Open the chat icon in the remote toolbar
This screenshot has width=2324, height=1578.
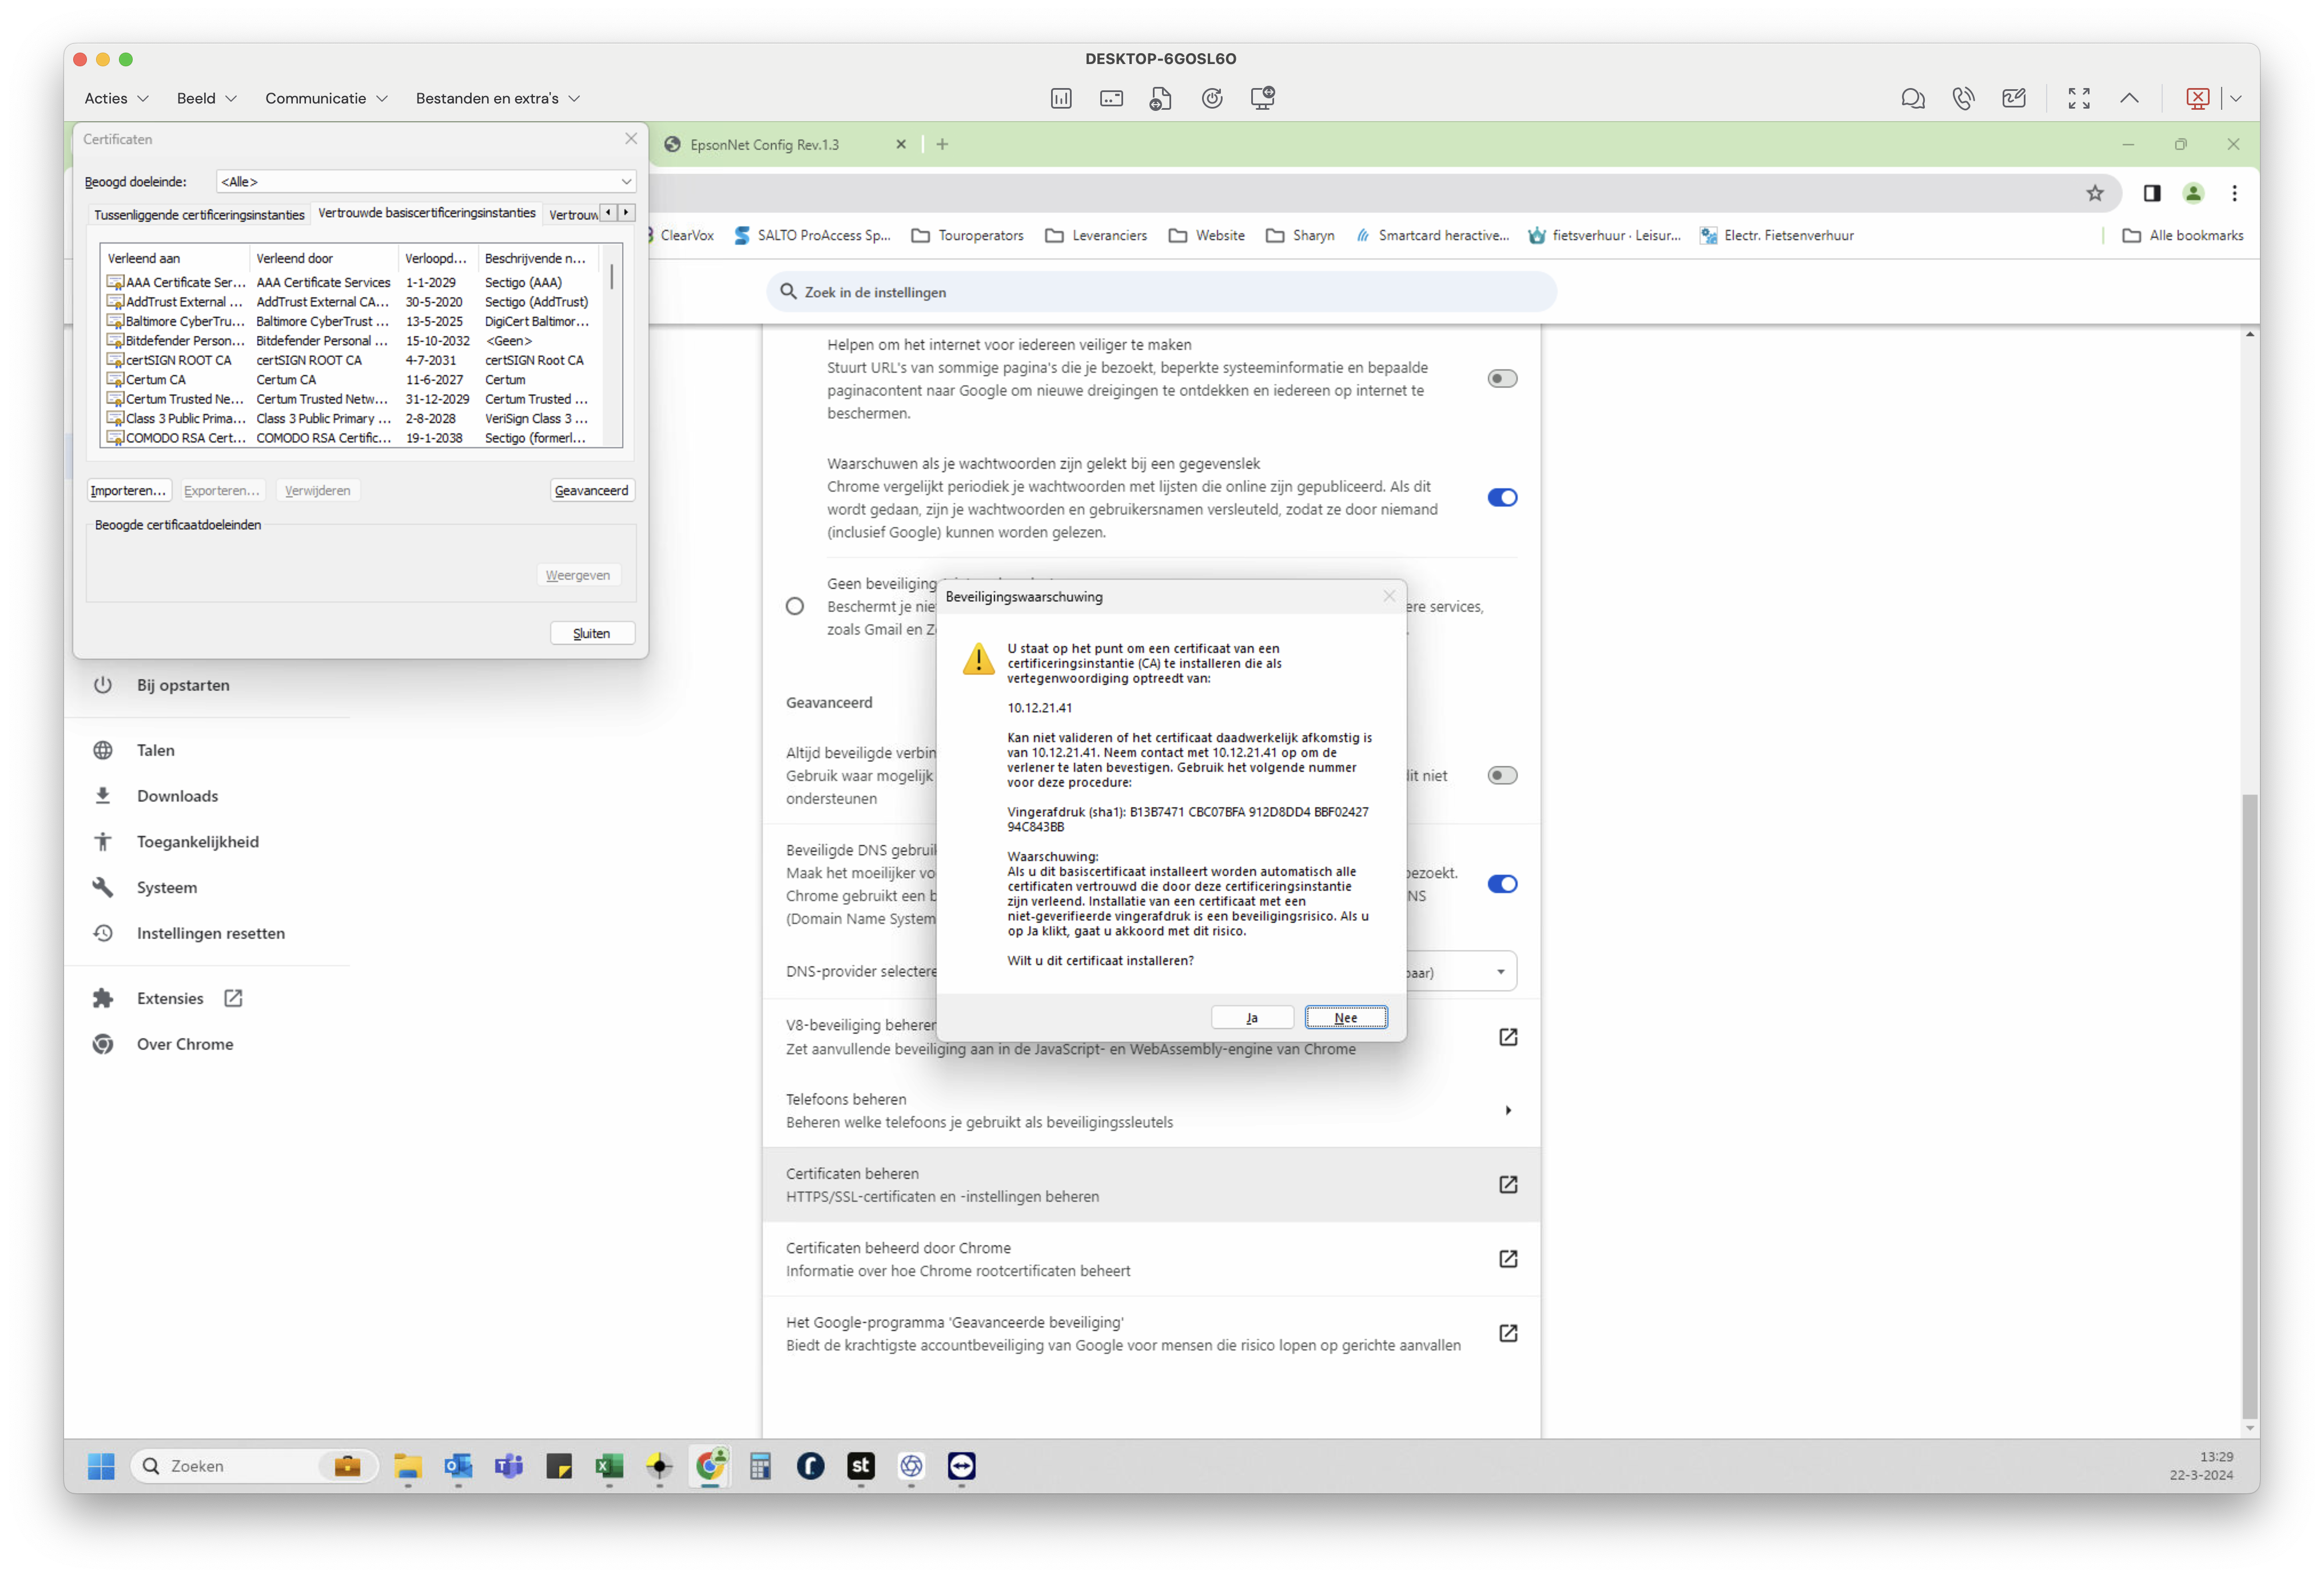tap(1912, 98)
